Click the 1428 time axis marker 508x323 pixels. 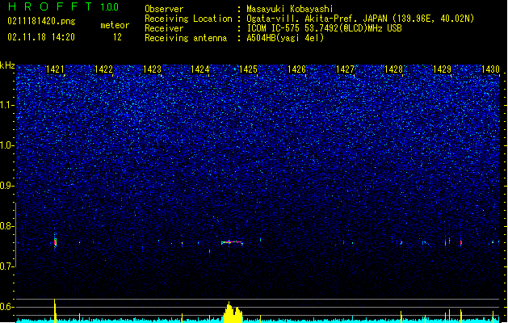[393, 69]
